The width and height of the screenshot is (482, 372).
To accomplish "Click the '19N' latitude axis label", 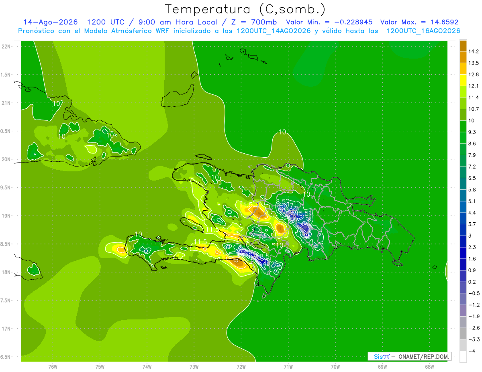I will click(x=6, y=215).
